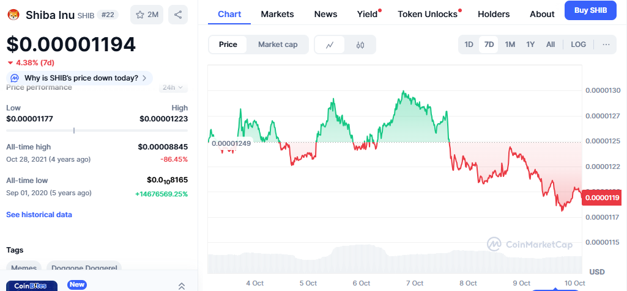Viewport: 627px width, 291px height.
Task: Open the Markets tab
Action: coord(277,14)
